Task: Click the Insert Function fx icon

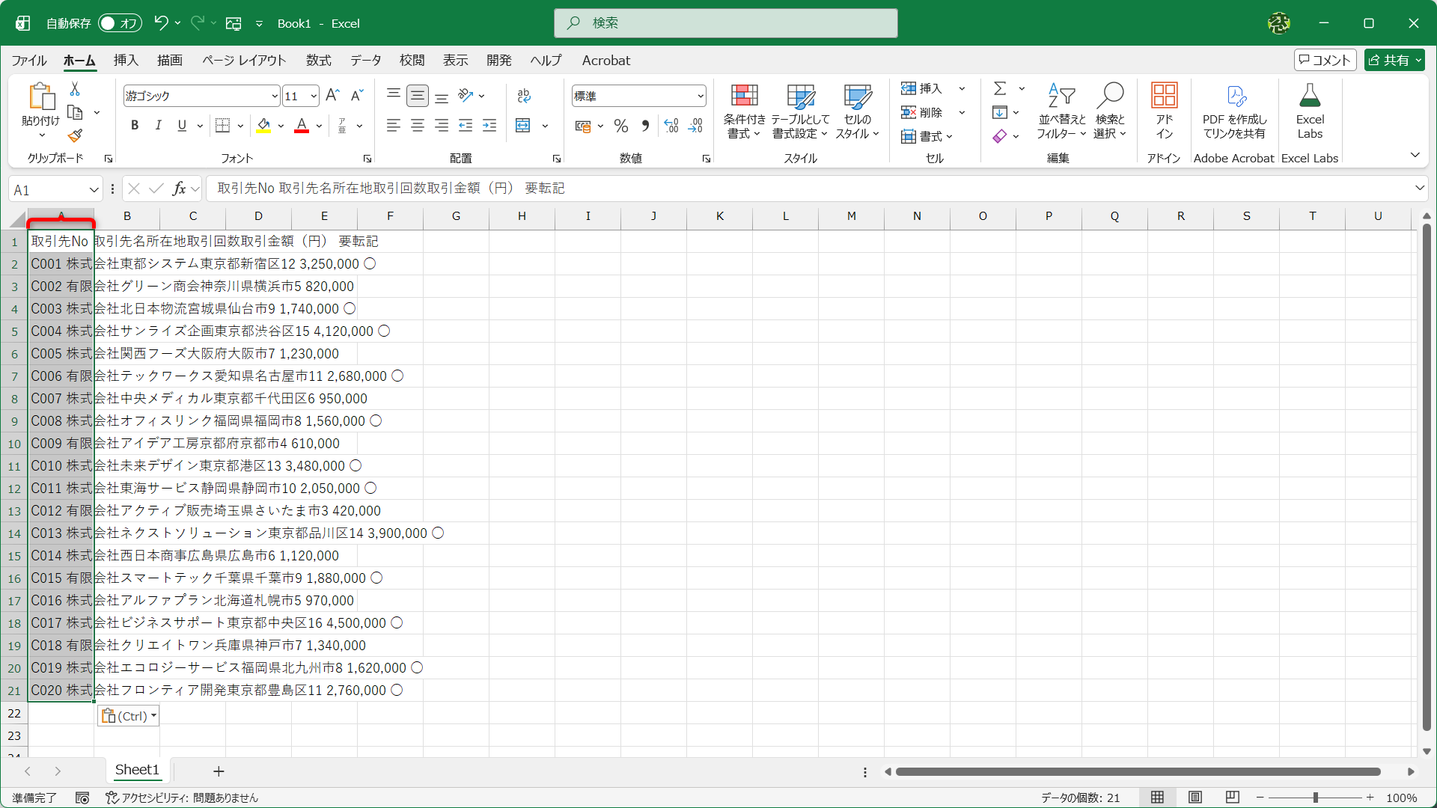Action: click(x=179, y=189)
